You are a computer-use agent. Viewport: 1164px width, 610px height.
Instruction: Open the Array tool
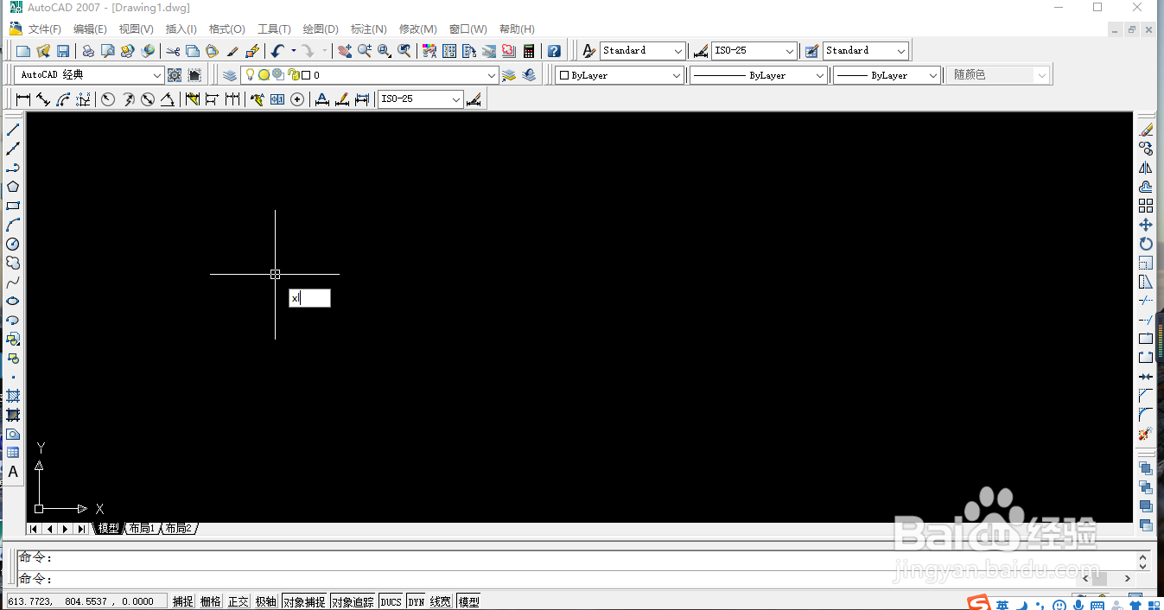[1146, 206]
